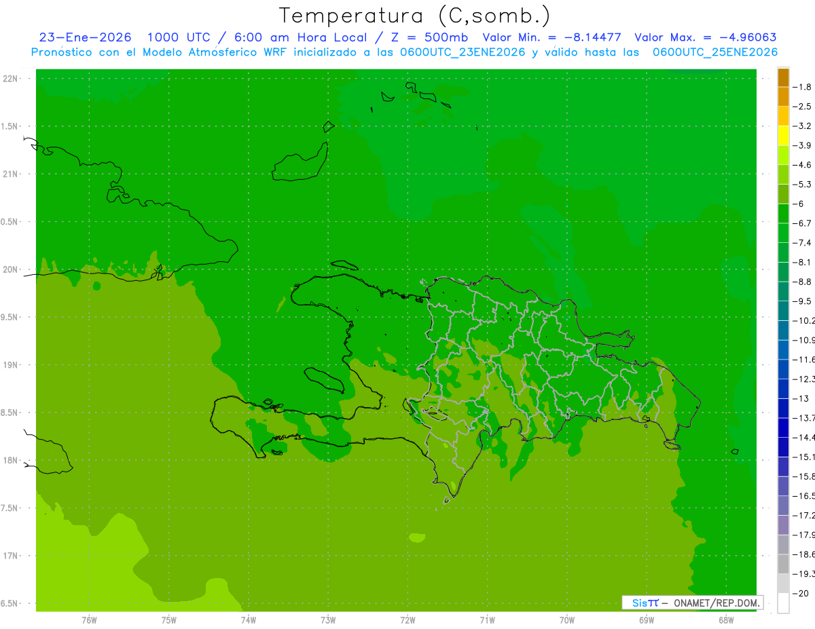Pick the topmost brown-orange legend swatch

(783, 77)
